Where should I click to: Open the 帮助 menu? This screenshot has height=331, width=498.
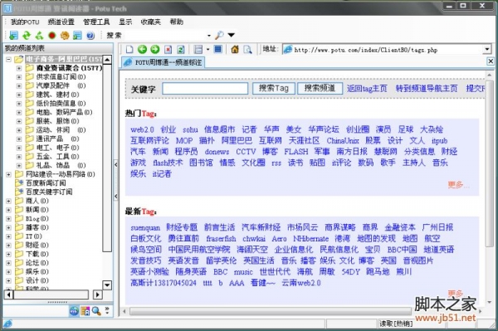coord(176,22)
